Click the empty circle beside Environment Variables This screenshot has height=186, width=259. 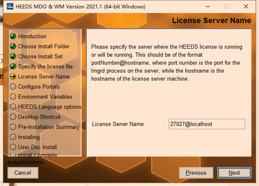click(x=13, y=97)
